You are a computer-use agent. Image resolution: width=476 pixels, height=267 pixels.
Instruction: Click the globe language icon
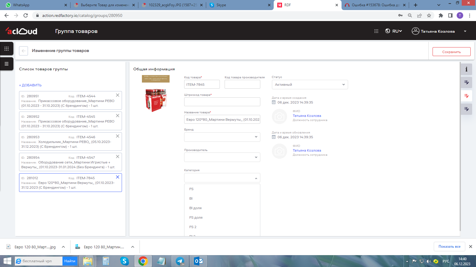[388, 31]
